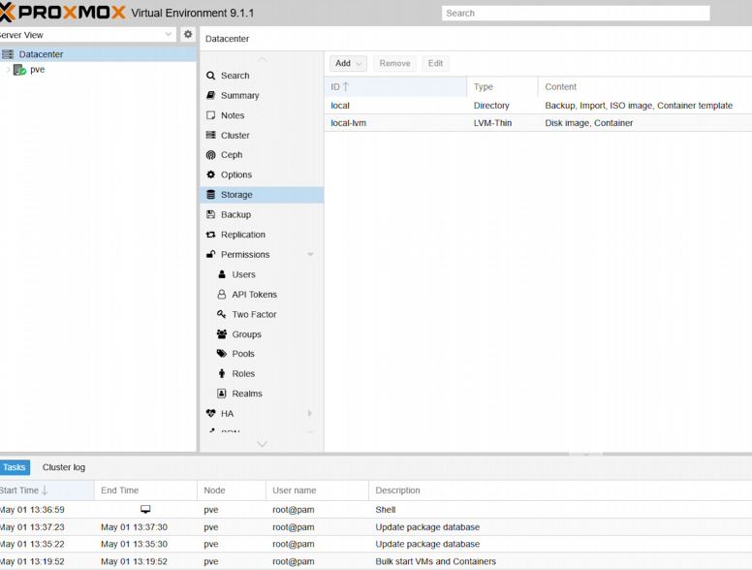Click the HA heartbeat icon
The width and height of the screenshot is (752, 570).
[210, 413]
